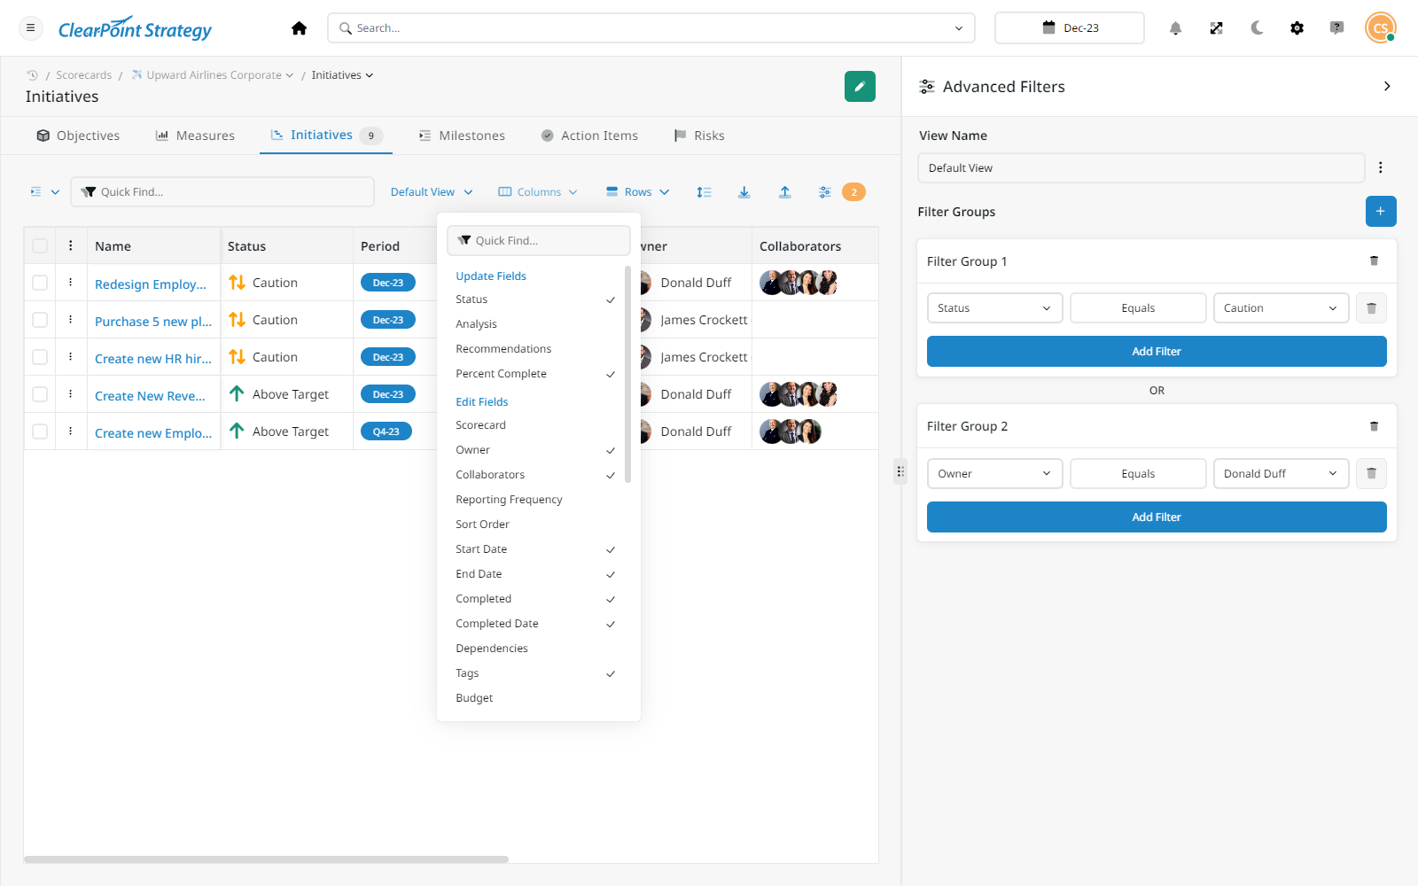
Task: Switch to dark mode moon icon
Action: pyautogui.click(x=1257, y=28)
